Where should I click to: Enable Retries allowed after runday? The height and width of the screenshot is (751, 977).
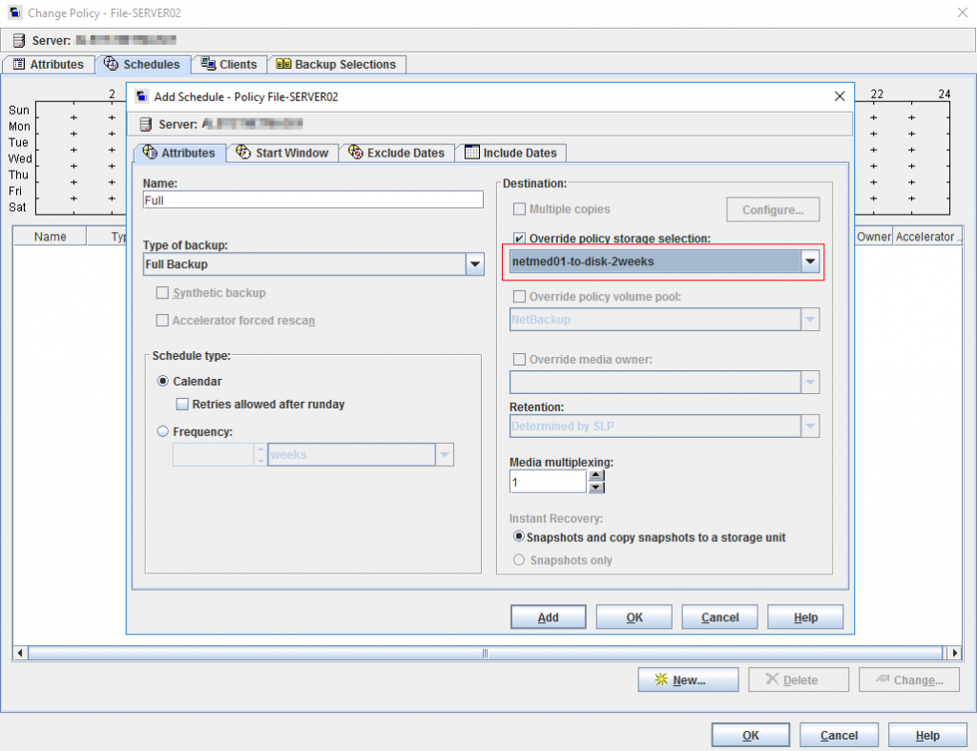[x=183, y=405]
